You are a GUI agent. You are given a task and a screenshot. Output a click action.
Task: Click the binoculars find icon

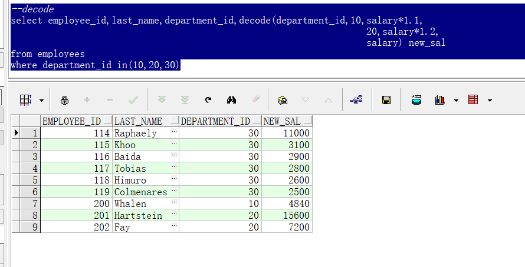tap(231, 99)
